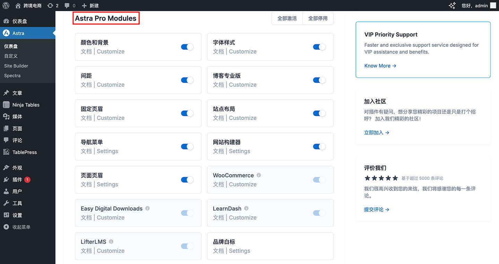The height and width of the screenshot is (264, 499).
Task: Click the Know More link
Action: point(380,66)
